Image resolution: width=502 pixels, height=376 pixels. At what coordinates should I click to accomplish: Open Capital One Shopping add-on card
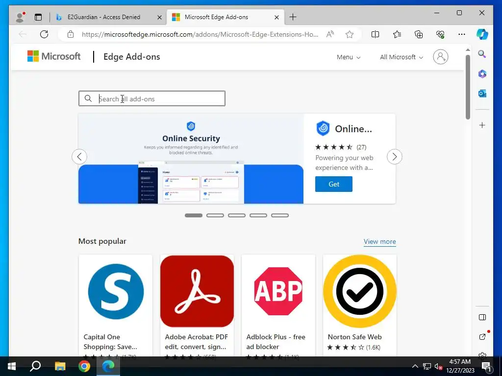(x=116, y=305)
